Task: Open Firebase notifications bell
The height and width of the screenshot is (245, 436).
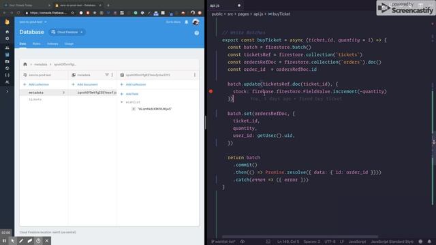Action: tap(186, 22)
